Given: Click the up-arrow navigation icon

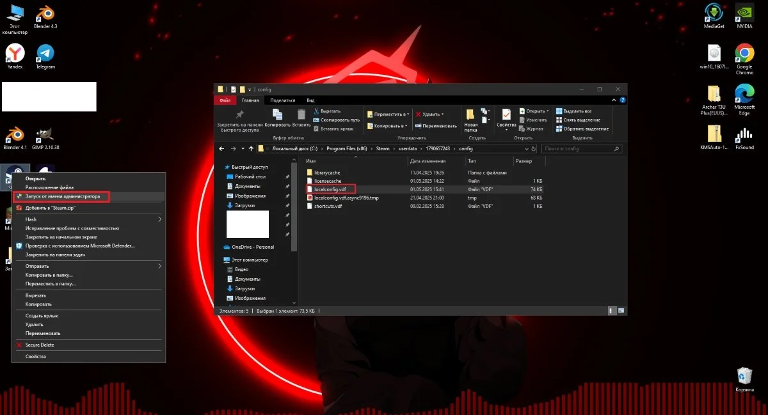Looking at the screenshot, I should [x=252, y=148].
